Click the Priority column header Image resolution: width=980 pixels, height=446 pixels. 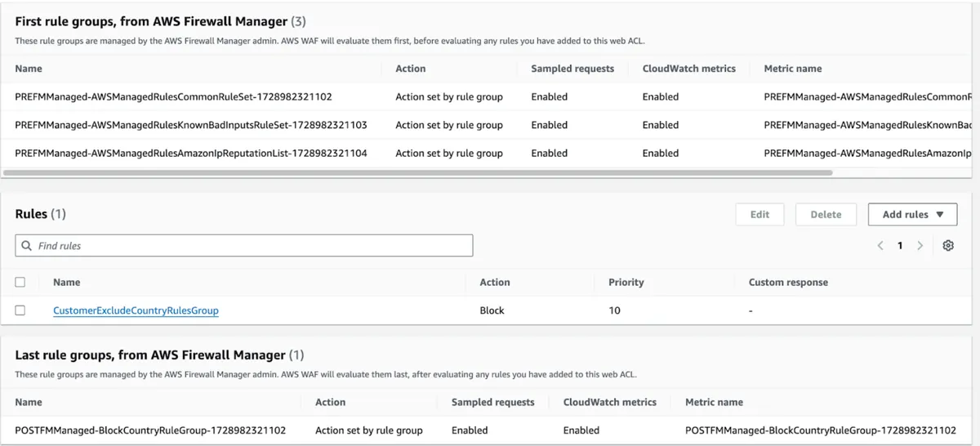tap(626, 283)
